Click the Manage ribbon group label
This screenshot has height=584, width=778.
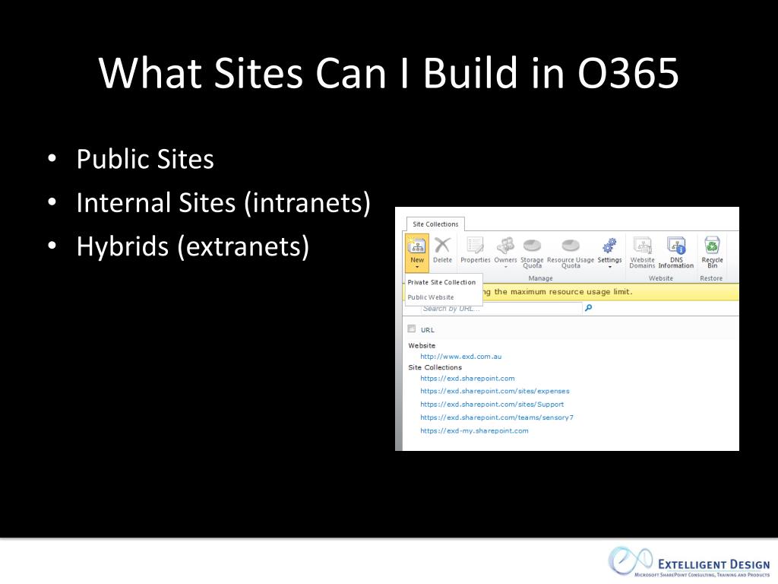(540, 278)
